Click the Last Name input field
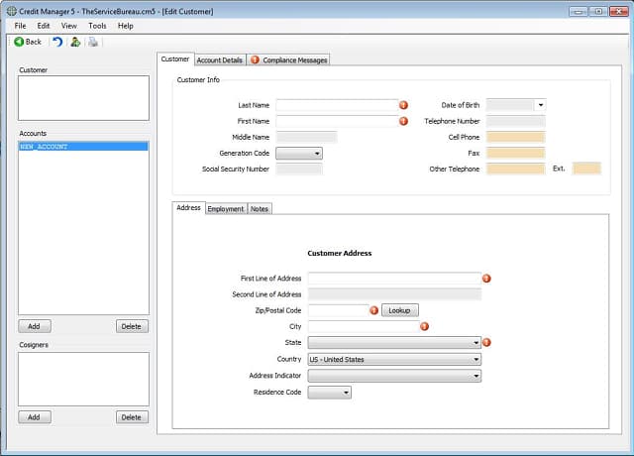 (x=337, y=105)
